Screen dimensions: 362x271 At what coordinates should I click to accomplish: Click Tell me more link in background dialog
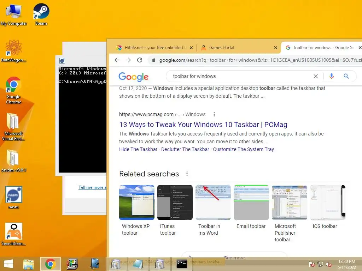(x=92, y=187)
